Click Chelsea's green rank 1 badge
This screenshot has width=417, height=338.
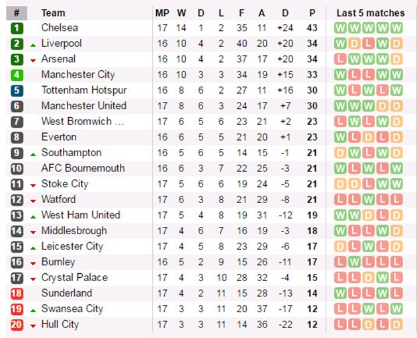pos(17,28)
